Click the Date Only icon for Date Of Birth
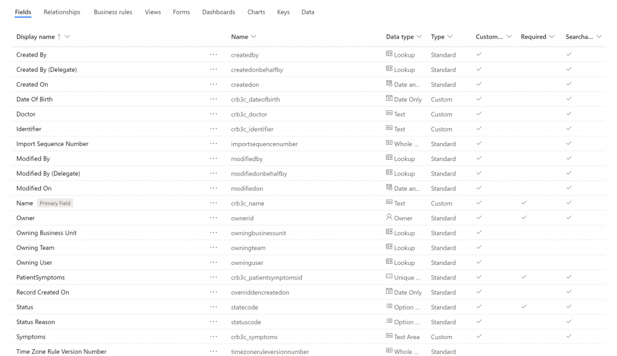617x356 pixels. pos(389,99)
